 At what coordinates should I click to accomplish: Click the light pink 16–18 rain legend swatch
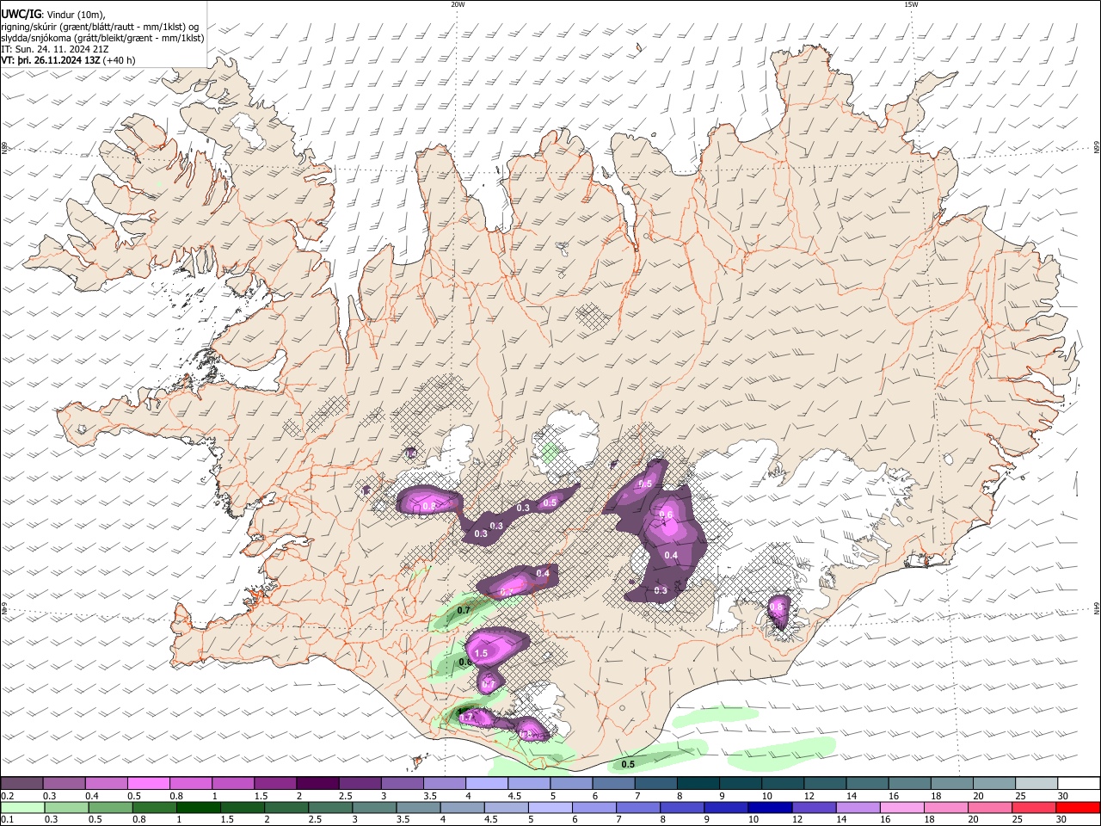tap(901, 807)
